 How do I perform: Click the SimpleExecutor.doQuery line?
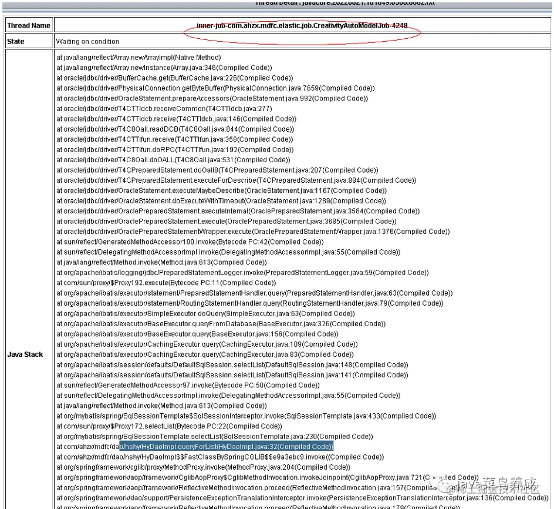(x=205, y=314)
